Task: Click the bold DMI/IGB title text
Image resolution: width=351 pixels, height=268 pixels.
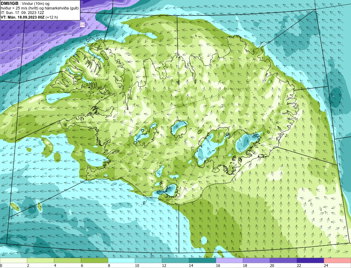Action: coord(9,4)
